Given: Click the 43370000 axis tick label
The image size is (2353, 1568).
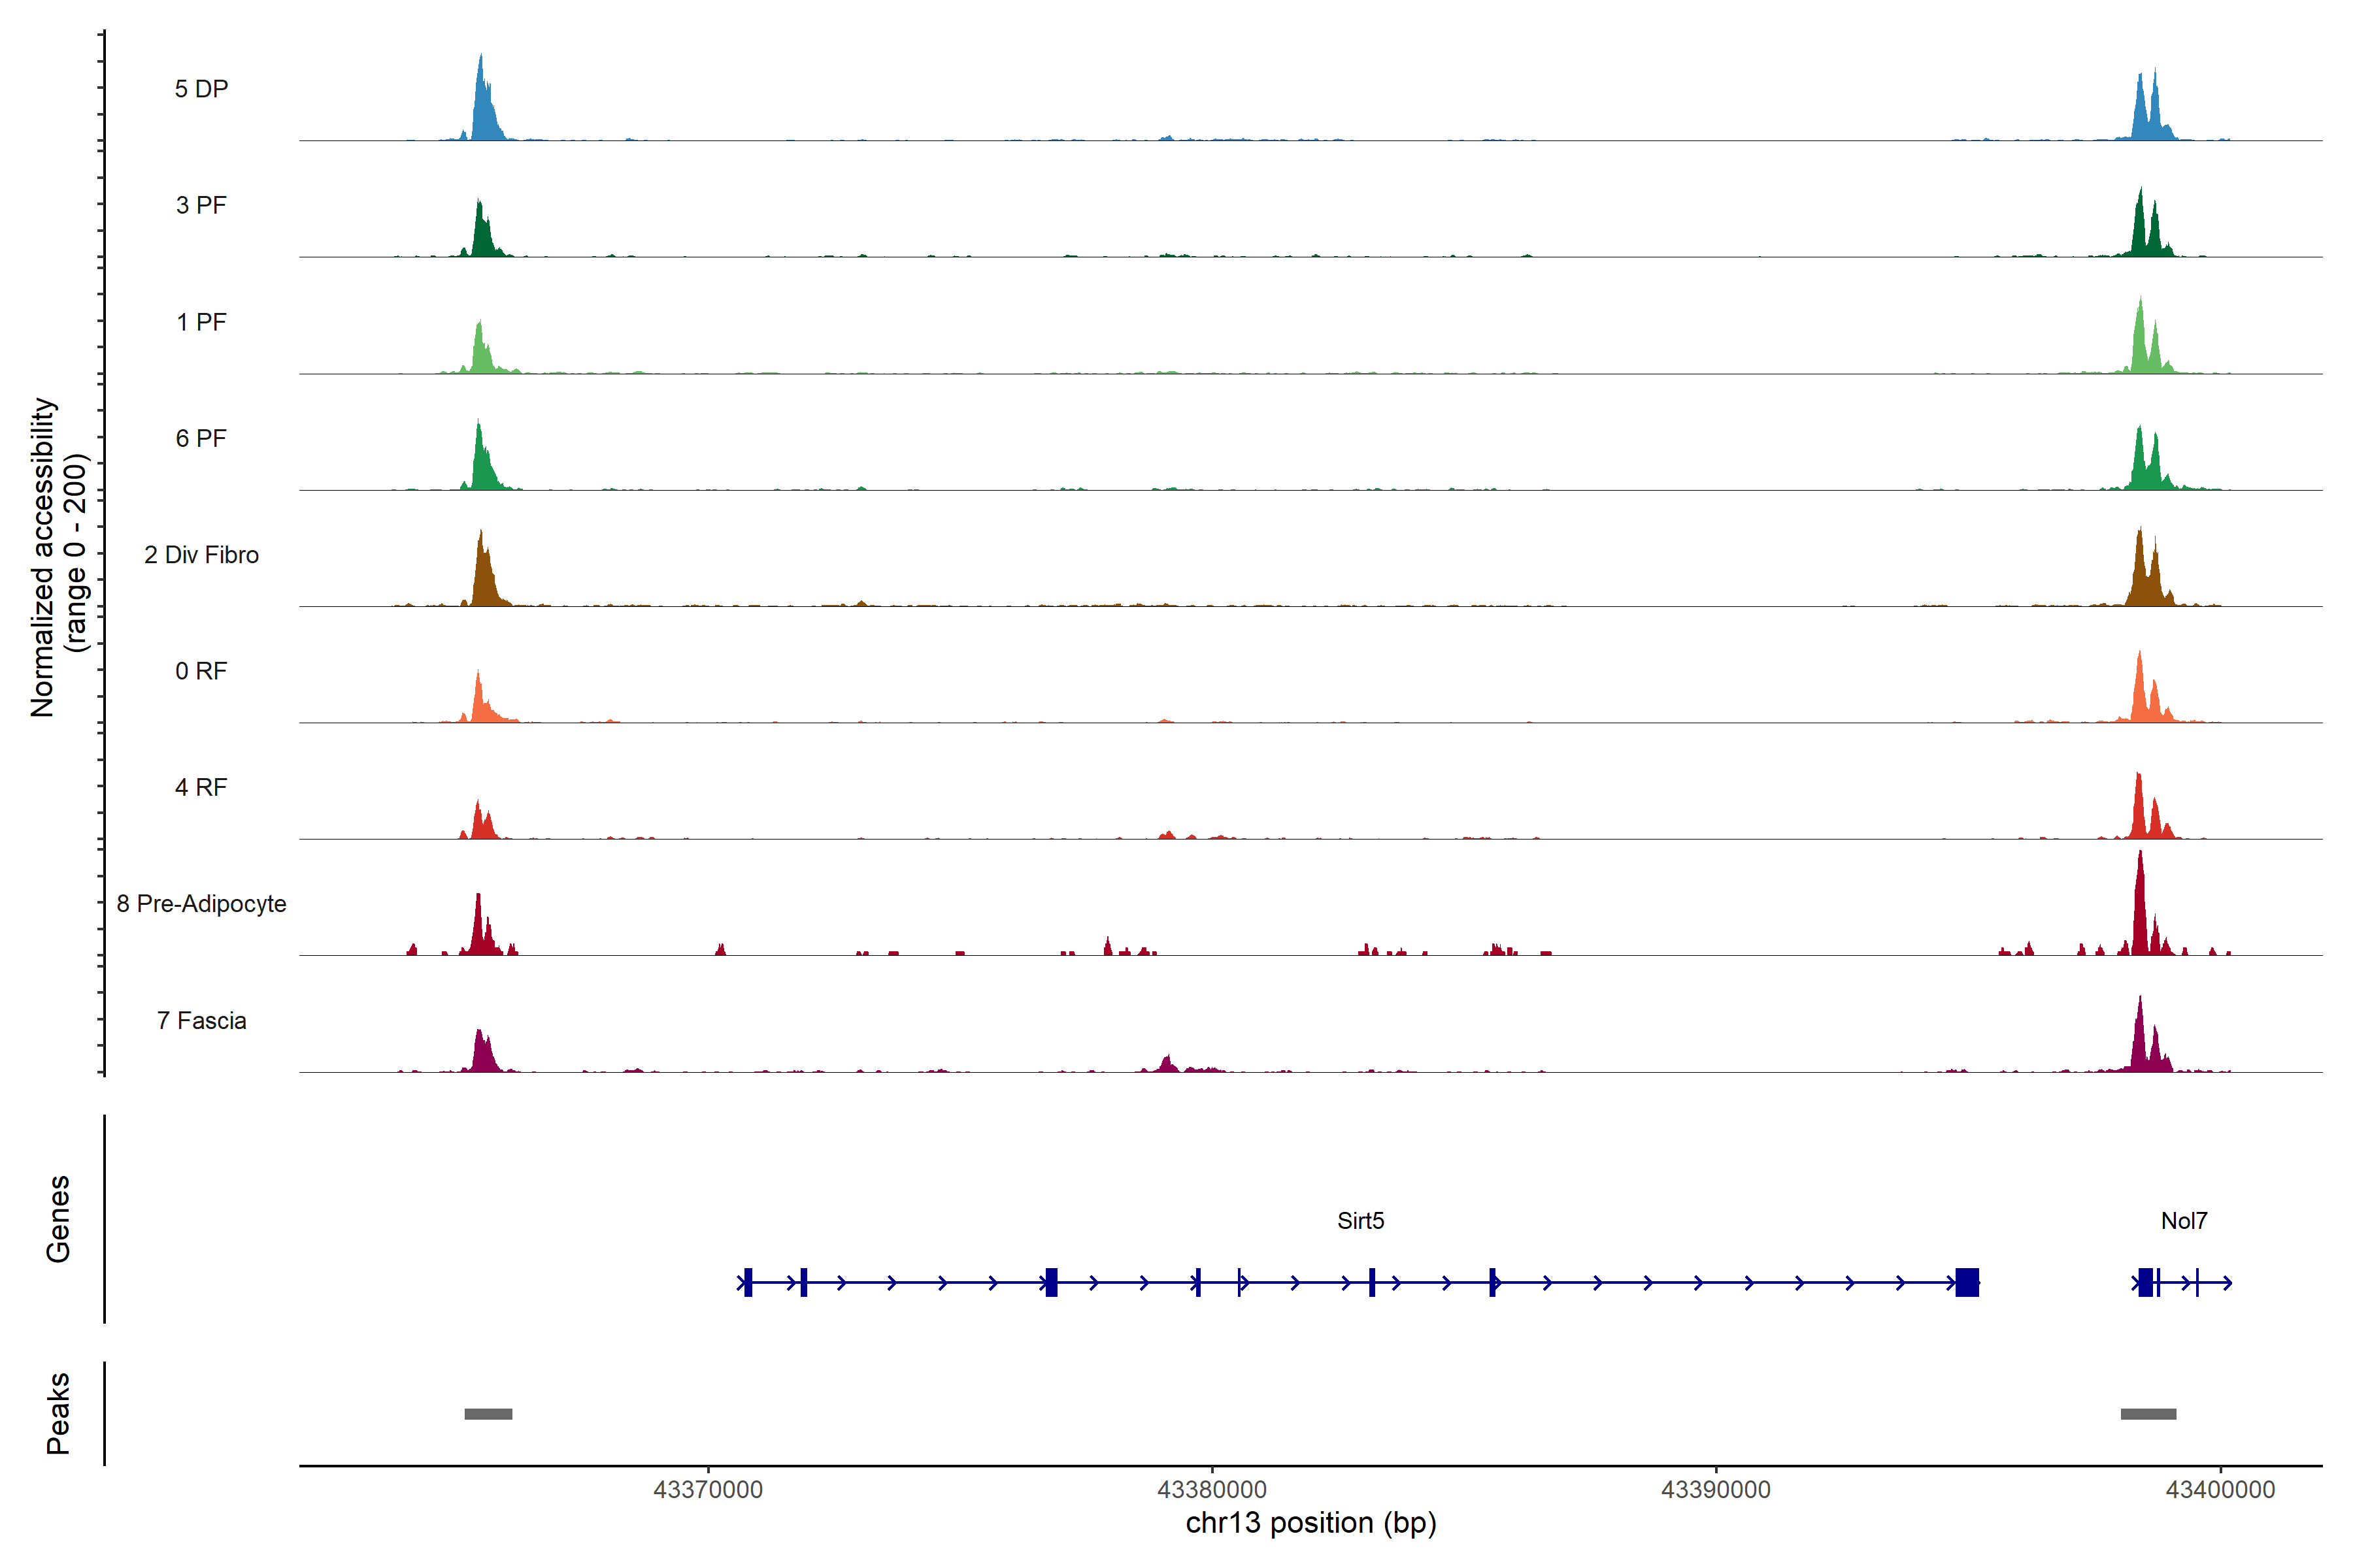Looking at the screenshot, I should [707, 1490].
